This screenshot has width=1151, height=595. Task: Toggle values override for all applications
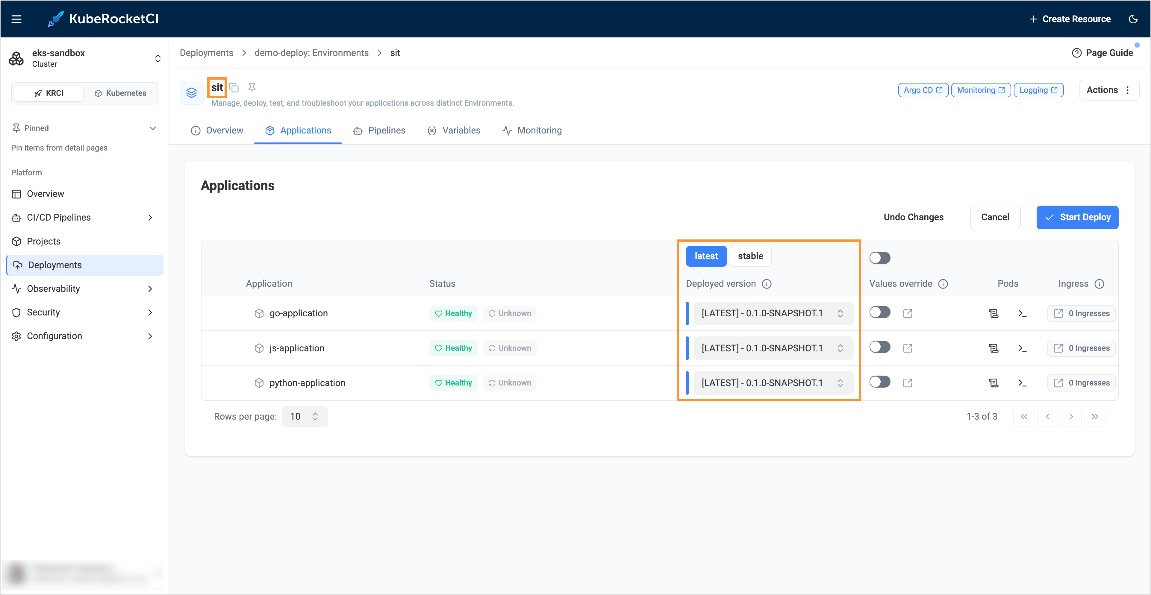[x=879, y=258]
